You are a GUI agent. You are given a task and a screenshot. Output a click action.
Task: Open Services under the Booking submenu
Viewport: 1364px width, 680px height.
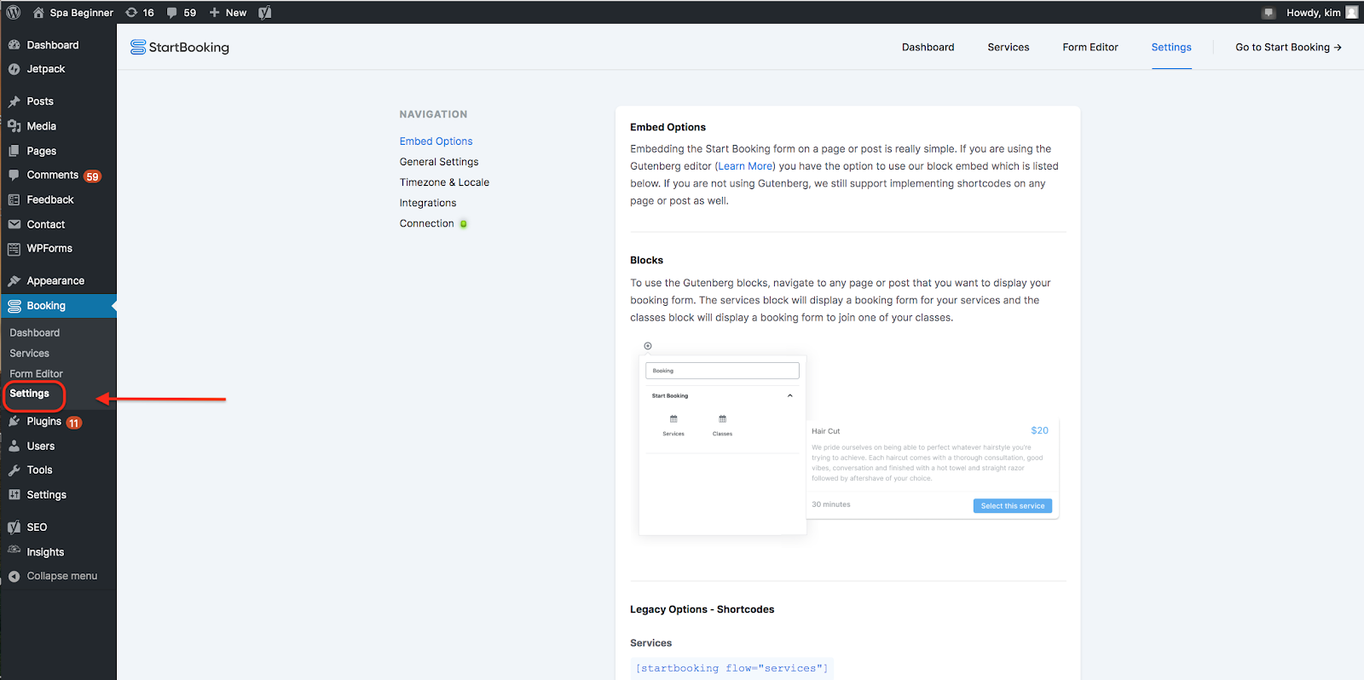(30, 354)
